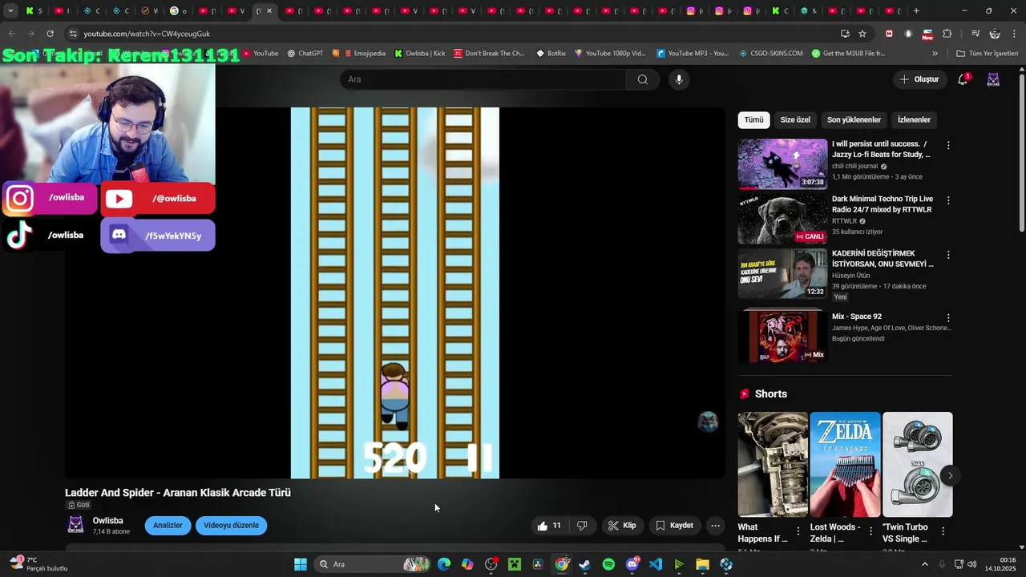Open options for Mix - Space 92

click(x=948, y=318)
